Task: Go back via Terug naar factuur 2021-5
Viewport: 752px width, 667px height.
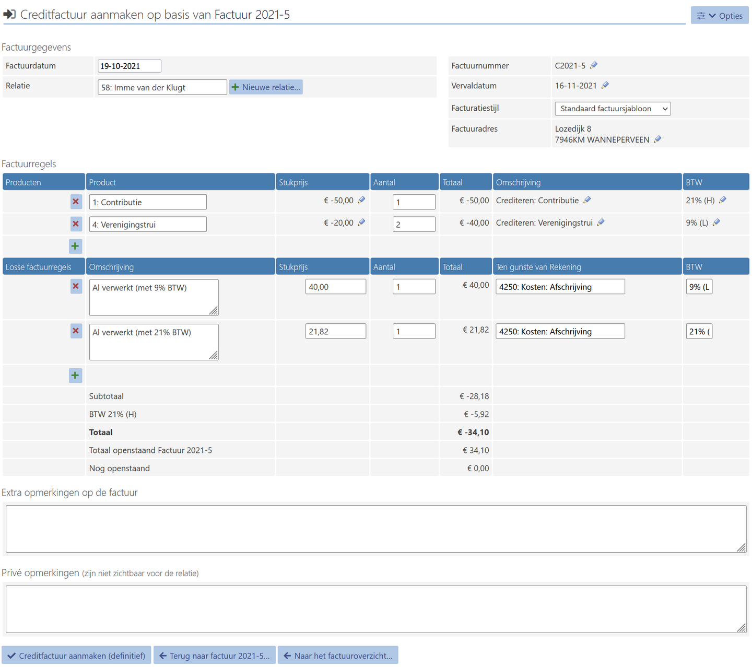Action: [215, 656]
